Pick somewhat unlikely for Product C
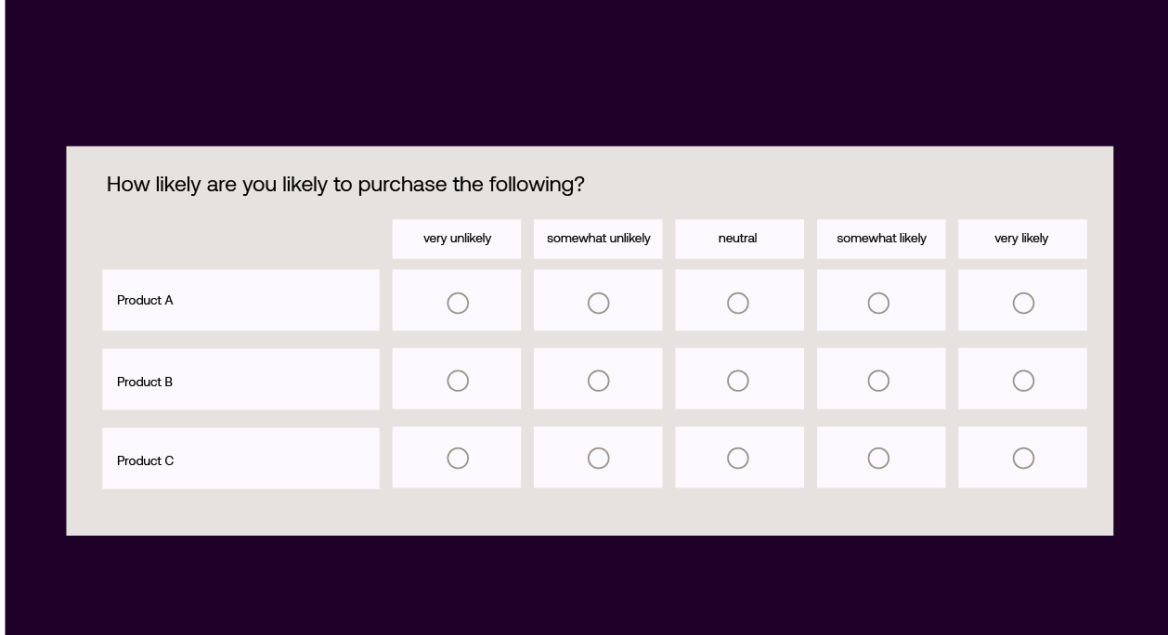The width and height of the screenshot is (1168, 635). 599,459
